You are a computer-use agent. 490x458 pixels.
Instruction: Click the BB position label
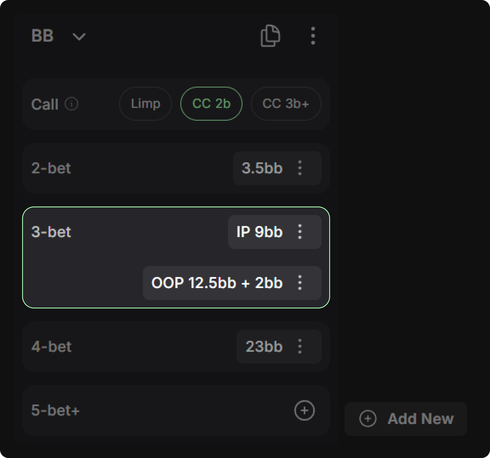[43, 36]
